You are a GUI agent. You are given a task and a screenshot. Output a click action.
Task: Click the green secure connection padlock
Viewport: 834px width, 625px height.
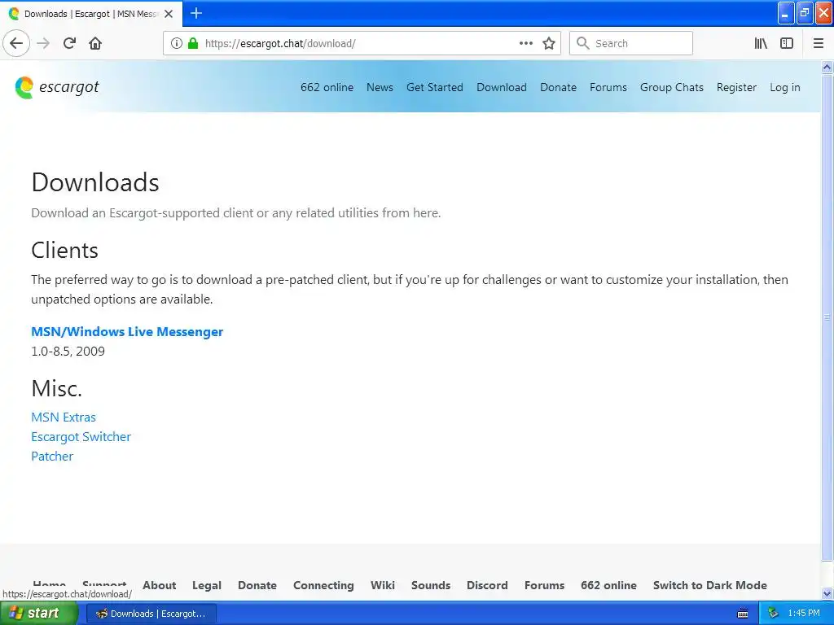[x=193, y=43]
